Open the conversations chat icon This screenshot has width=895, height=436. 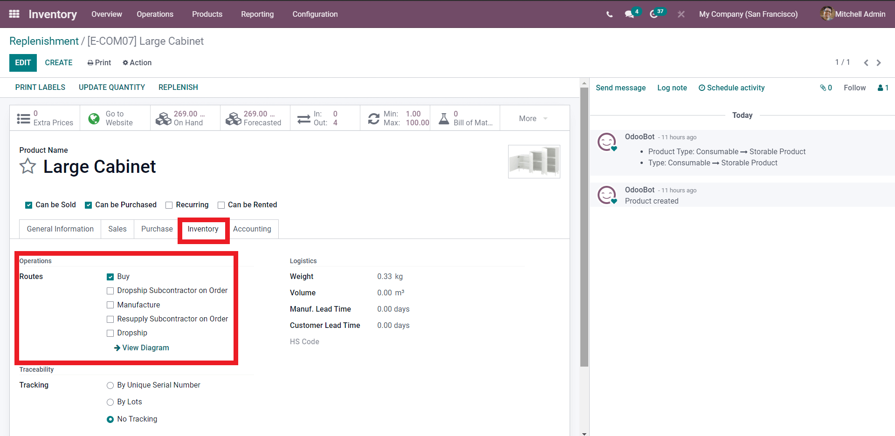tap(630, 14)
